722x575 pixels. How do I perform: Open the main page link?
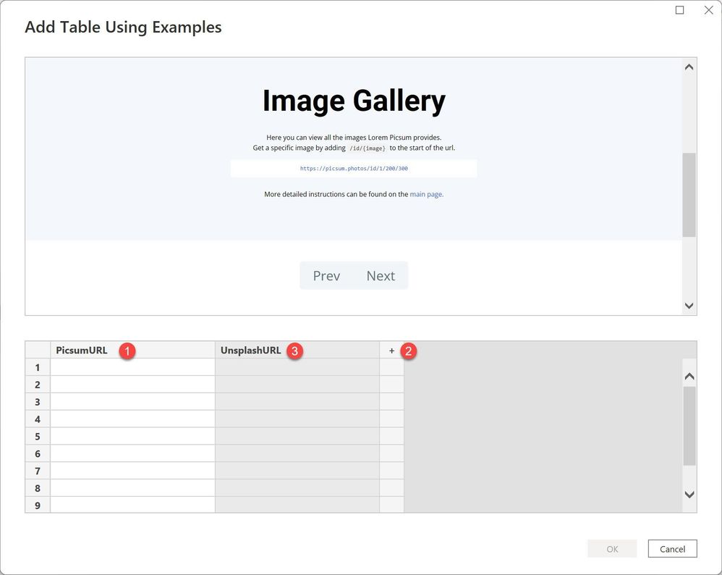pyautogui.click(x=426, y=195)
